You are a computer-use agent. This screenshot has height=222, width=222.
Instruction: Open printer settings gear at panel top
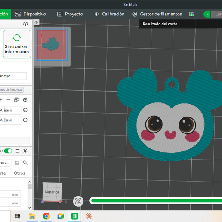(25, 24)
